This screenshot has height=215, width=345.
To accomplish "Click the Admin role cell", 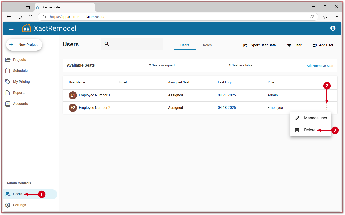I will coord(273,95).
